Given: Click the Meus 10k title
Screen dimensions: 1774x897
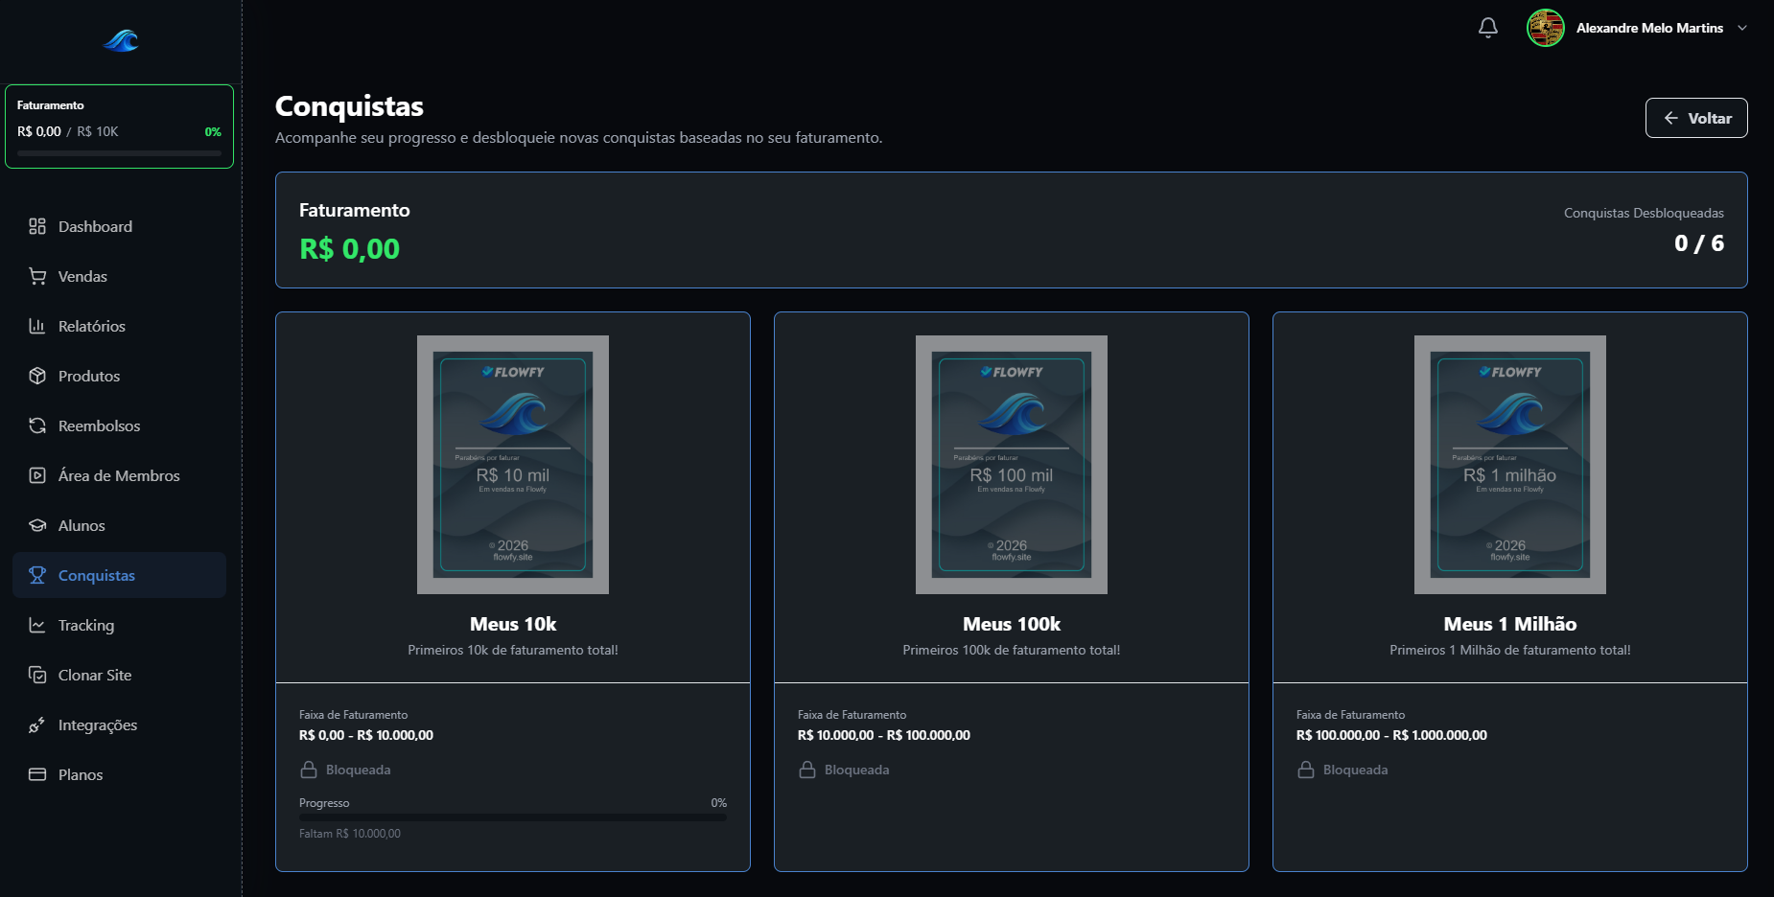Looking at the screenshot, I should 513,624.
